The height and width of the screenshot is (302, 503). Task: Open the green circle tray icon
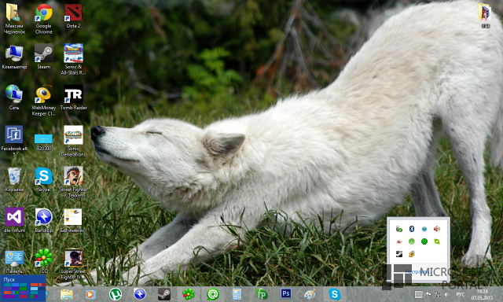pos(424,241)
